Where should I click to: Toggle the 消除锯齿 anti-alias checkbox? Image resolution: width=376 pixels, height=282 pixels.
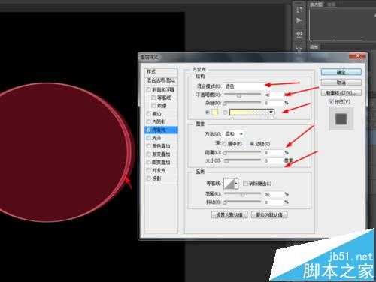tap(245, 184)
